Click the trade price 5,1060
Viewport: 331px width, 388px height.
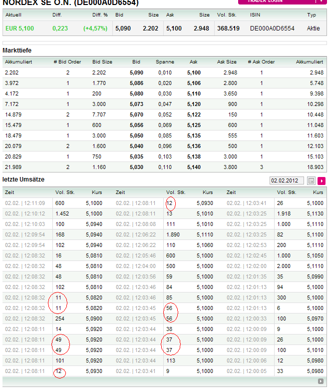pos(205,245)
